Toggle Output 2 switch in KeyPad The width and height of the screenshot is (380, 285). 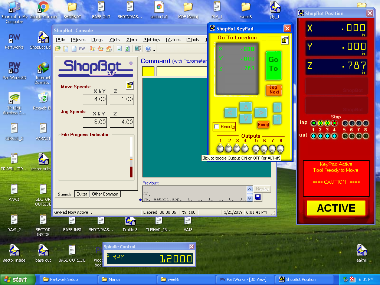coord(228,148)
